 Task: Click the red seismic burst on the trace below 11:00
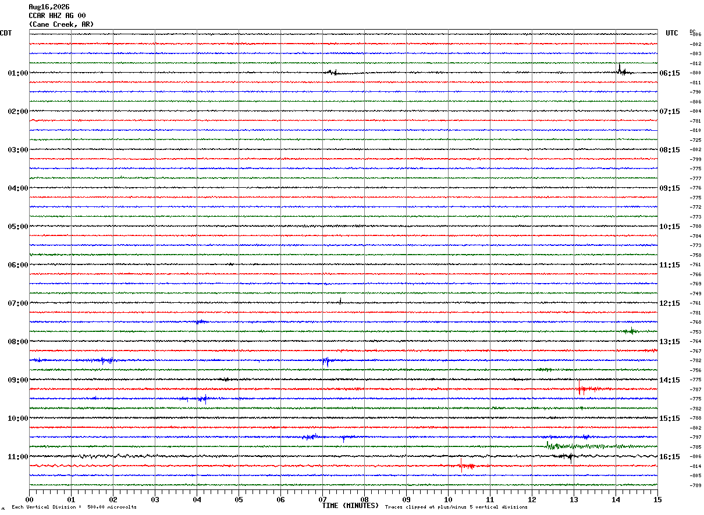pos(465,464)
